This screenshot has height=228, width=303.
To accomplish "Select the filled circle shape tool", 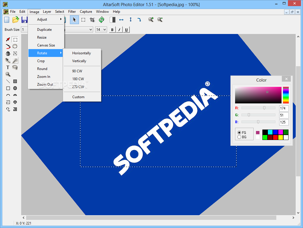I will pos(15,88).
